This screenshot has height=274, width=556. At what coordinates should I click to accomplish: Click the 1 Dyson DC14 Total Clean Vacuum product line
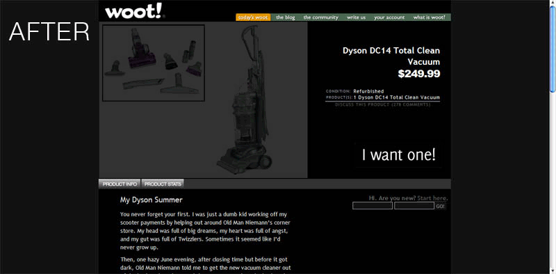(396, 97)
